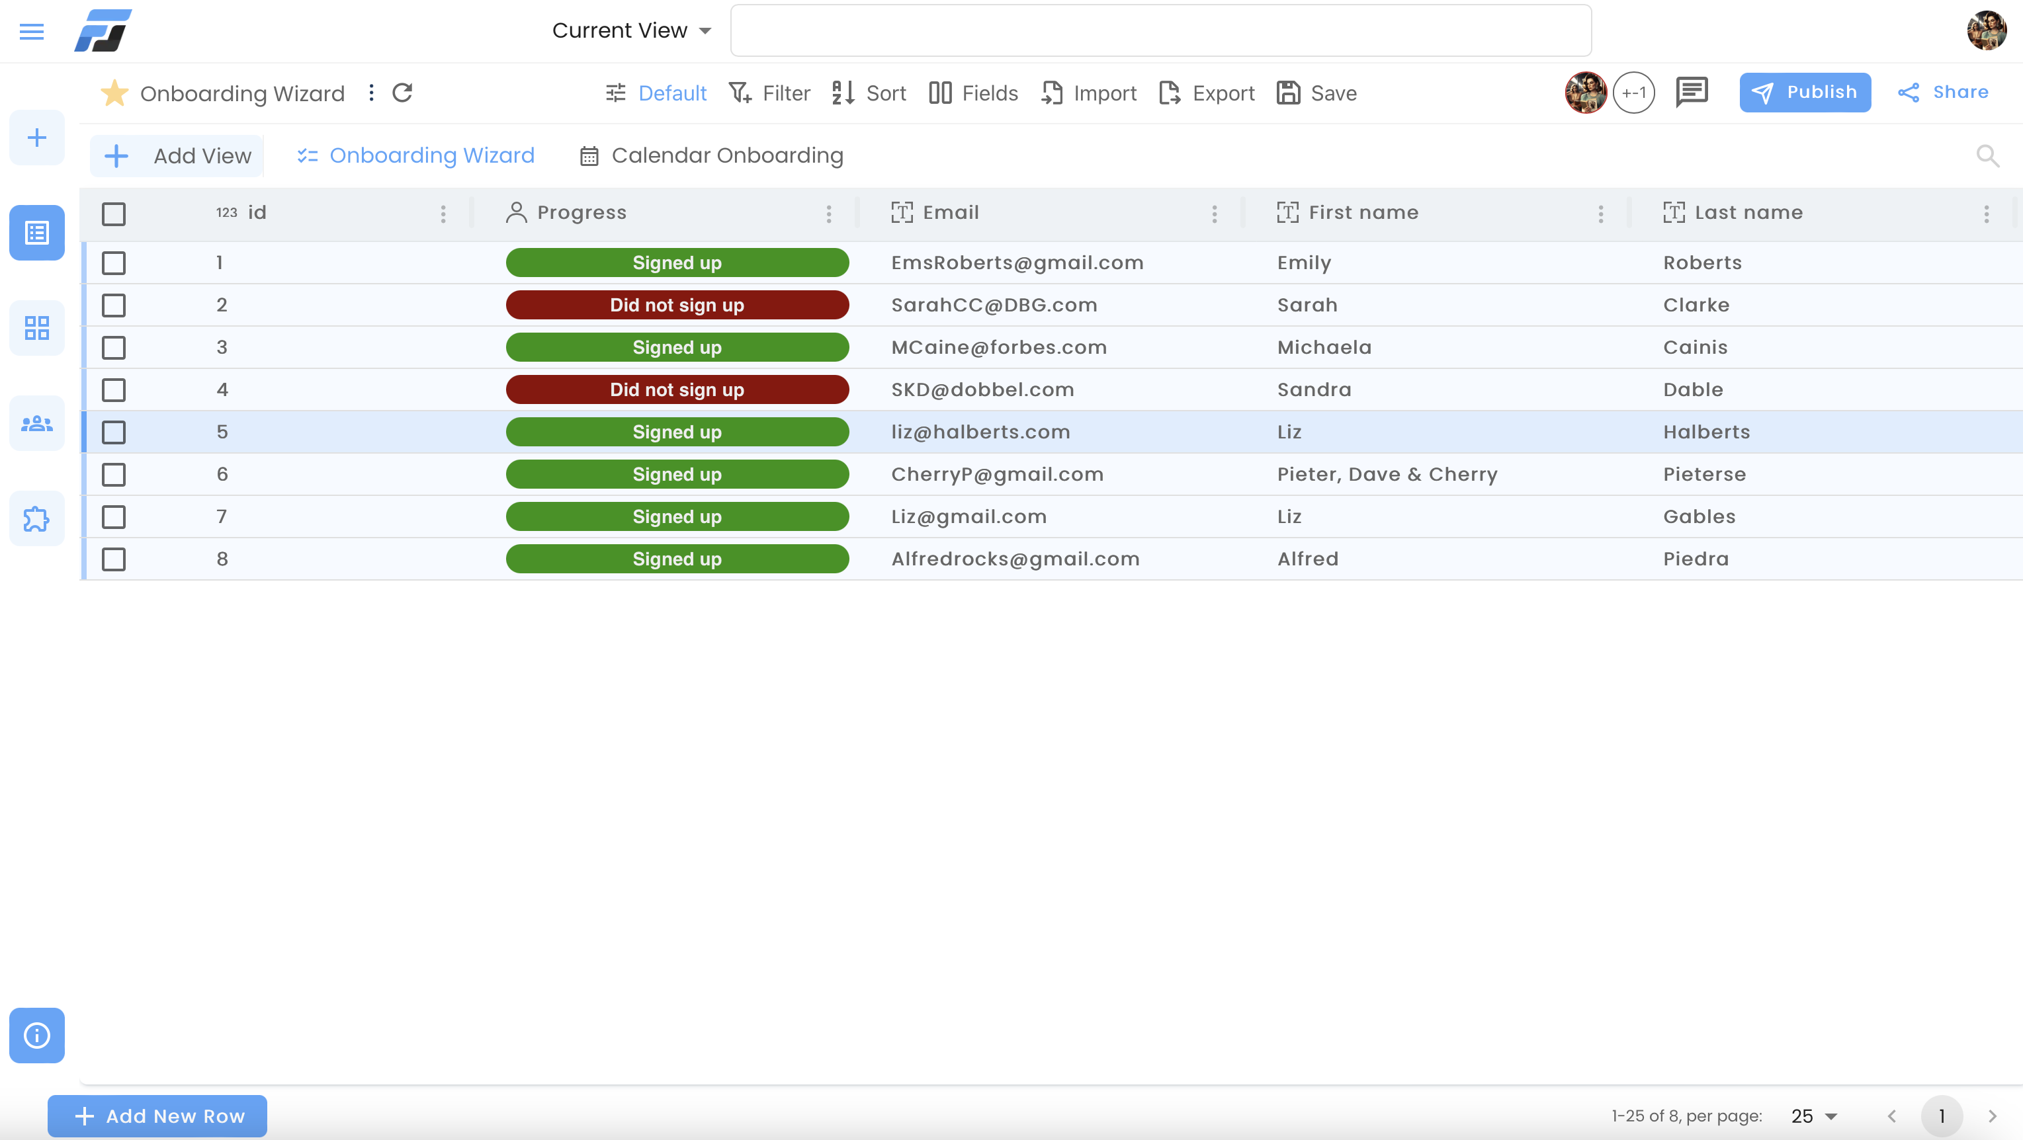Image resolution: width=2023 pixels, height=1140 pixels.
Task: Click the Add View button
Action: [177, 155]
